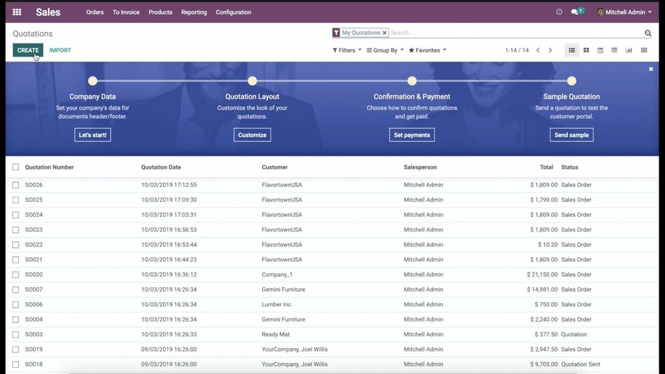Image resolution: width=665 pixels, height=374 pixels.
Task: Switch to list view
Action: point(571,50)
